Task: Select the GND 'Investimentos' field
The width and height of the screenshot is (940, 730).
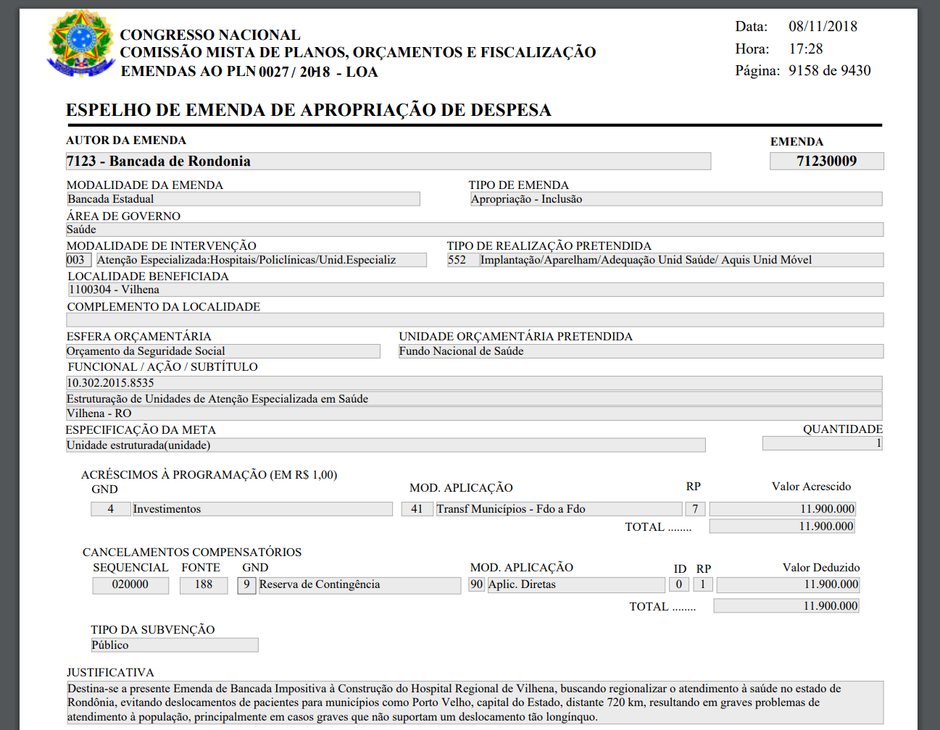Action: point(262,509)
